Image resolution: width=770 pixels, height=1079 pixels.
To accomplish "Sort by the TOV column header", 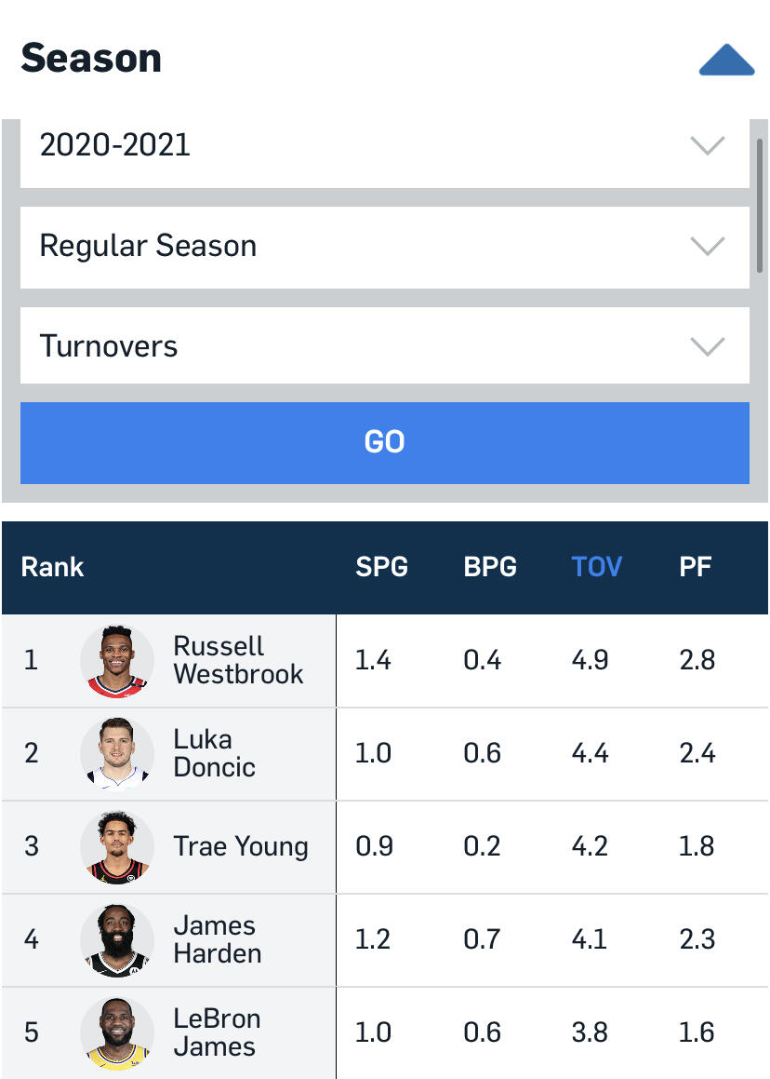I will click(596, 567).
